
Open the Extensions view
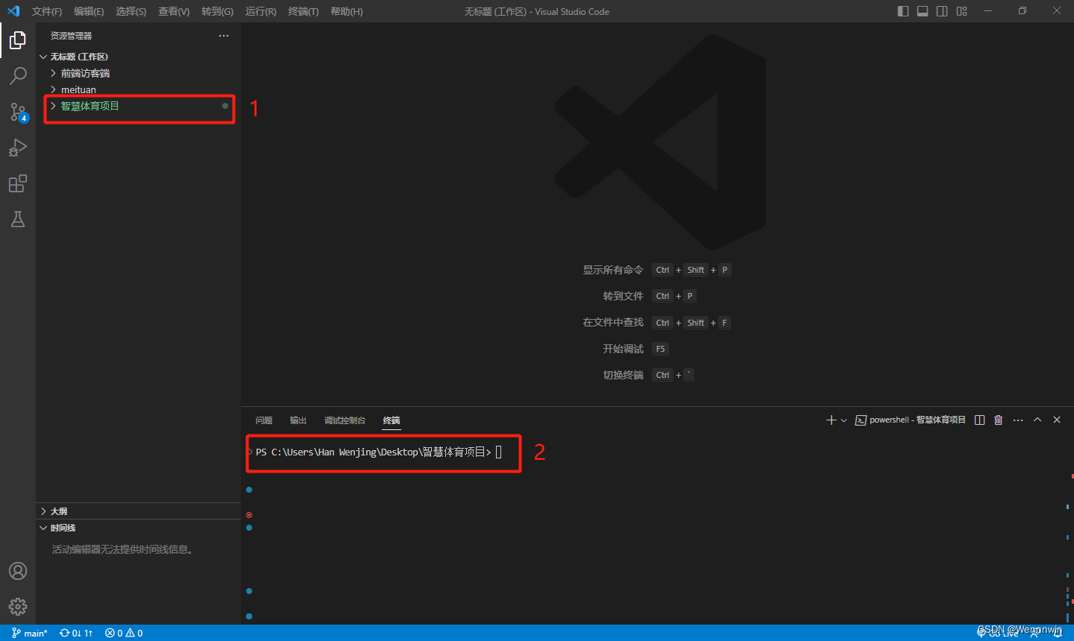pos(18,183)
